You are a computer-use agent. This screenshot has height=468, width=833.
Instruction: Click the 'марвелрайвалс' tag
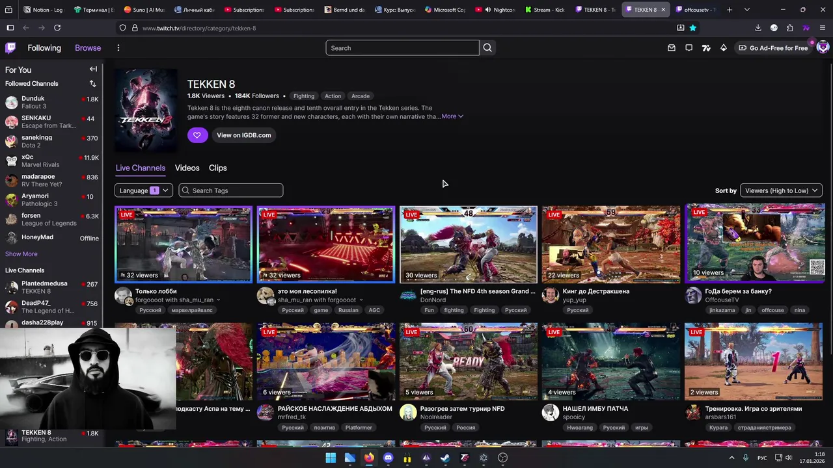[x=192, y=310]
